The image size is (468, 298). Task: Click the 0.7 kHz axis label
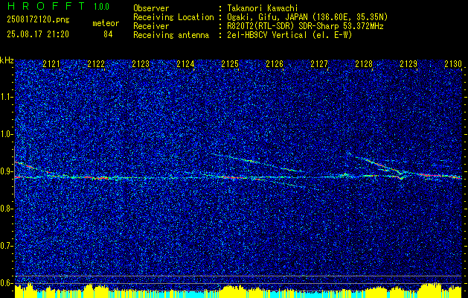[x=7, y=246]
